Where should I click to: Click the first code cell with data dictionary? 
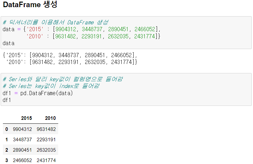tap(126, 32)
